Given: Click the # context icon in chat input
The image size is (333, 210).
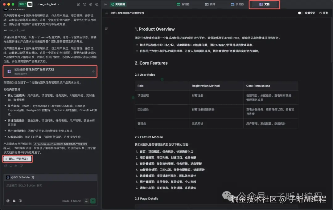Looking at the screenshot, I should point(14,201).
